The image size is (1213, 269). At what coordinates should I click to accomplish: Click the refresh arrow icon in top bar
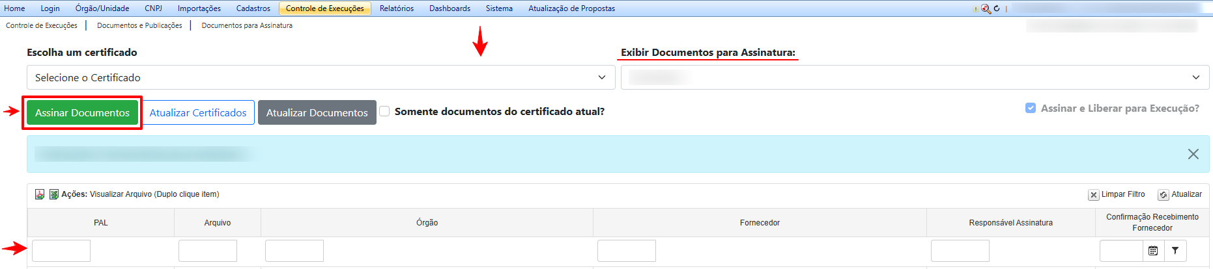(997, 9)
